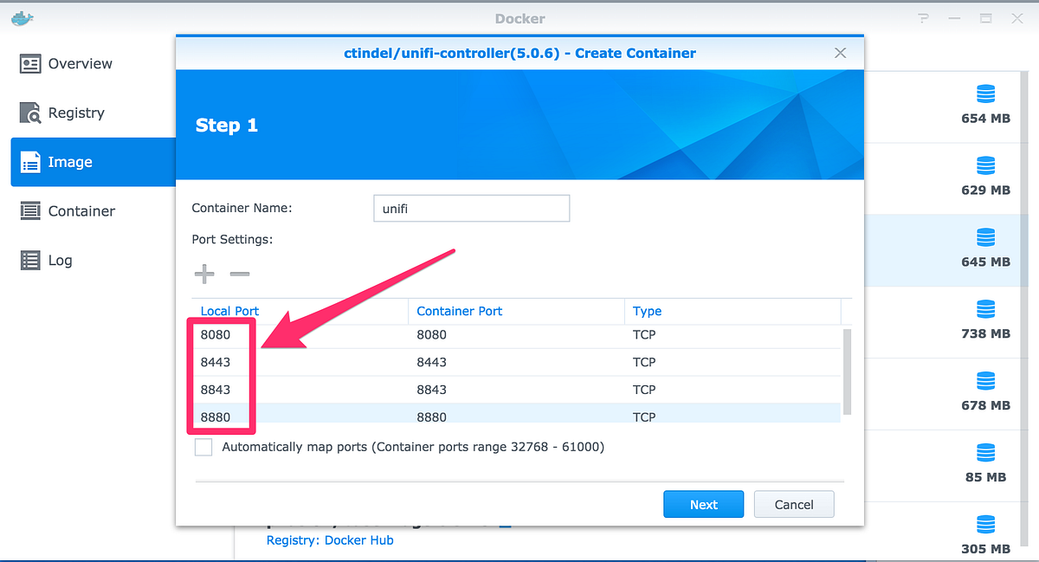Sort by the Type column
The width and height of the screenshot is (1039, 562).
(x=647, y=311)
